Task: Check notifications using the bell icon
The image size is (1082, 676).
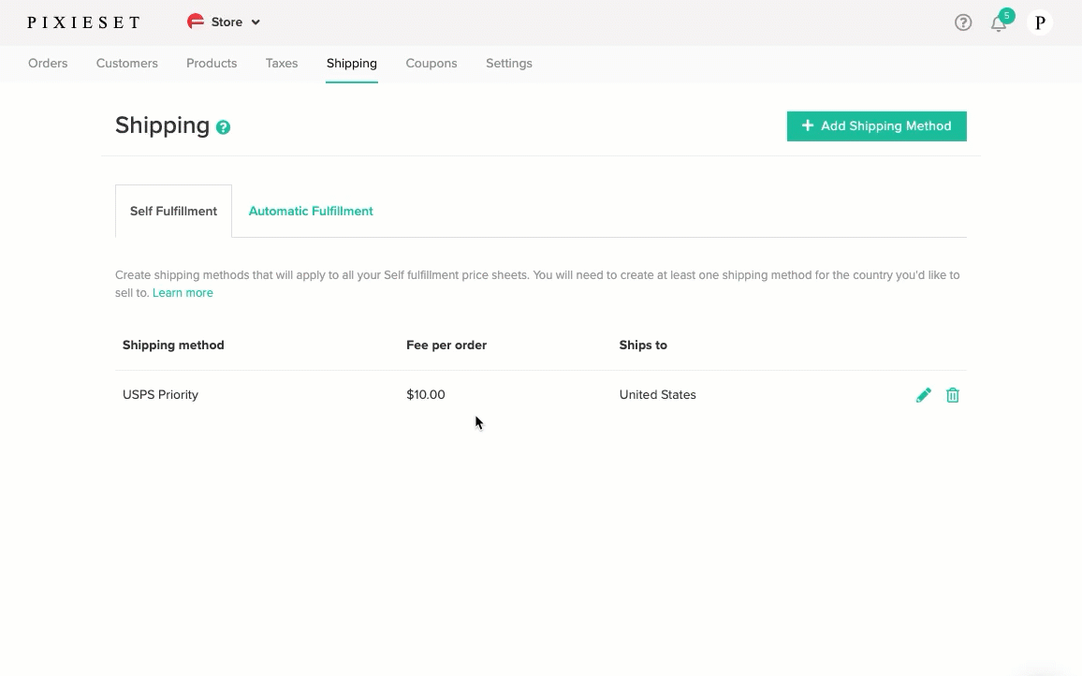Action: coord(999,22)
